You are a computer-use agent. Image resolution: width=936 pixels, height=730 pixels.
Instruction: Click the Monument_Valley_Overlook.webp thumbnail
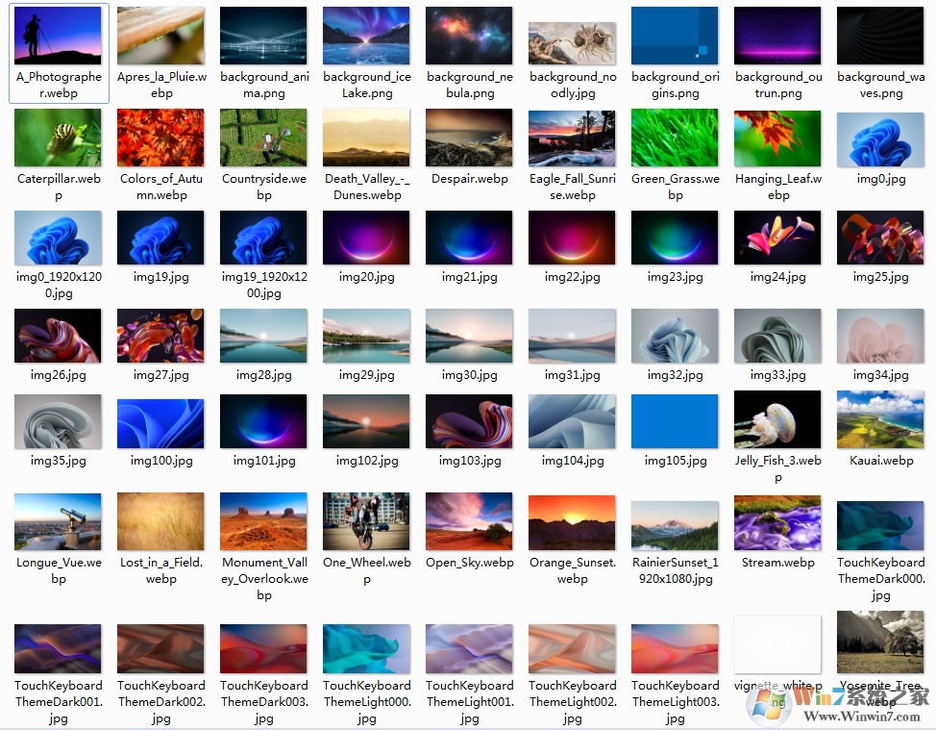click(x=263, y=522)
